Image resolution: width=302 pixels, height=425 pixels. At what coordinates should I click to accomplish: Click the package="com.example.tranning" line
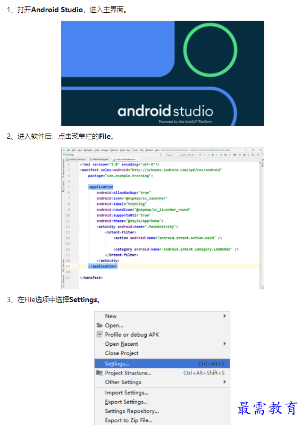(121, 176)
